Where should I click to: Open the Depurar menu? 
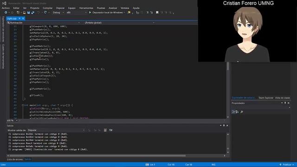[60, 8]
